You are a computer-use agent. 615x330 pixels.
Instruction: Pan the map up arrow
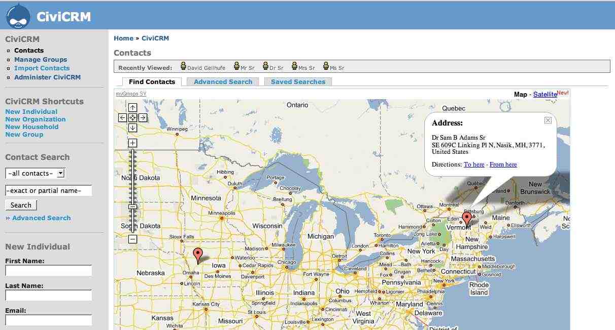tap(132, 107)
